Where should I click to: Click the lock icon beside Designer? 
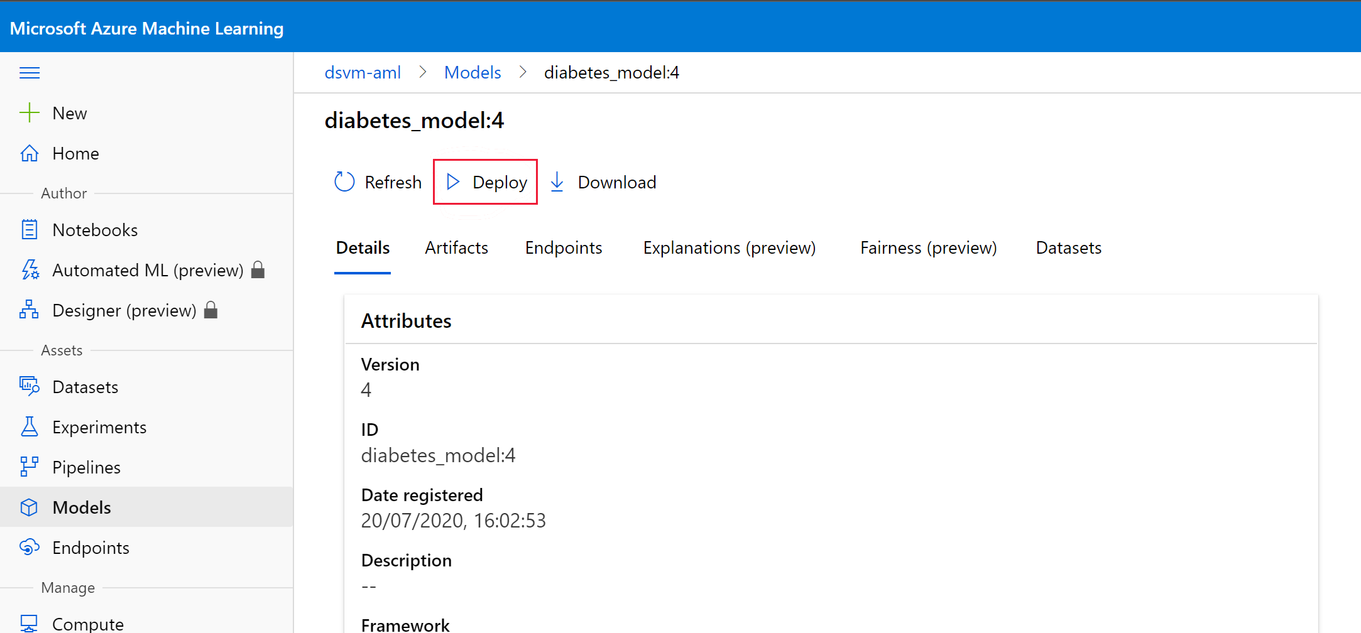click(211, 310)
